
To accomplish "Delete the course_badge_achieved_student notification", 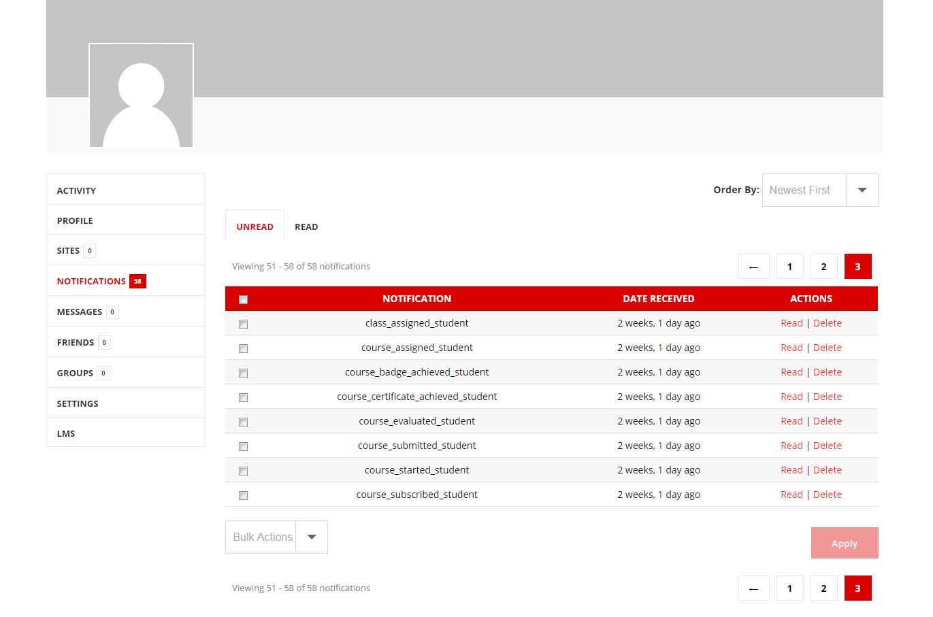I will click(828, 372).
